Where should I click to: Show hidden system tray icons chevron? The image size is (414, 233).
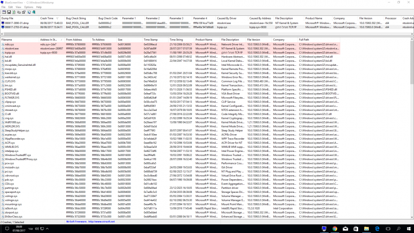click(x=47, y=229)
